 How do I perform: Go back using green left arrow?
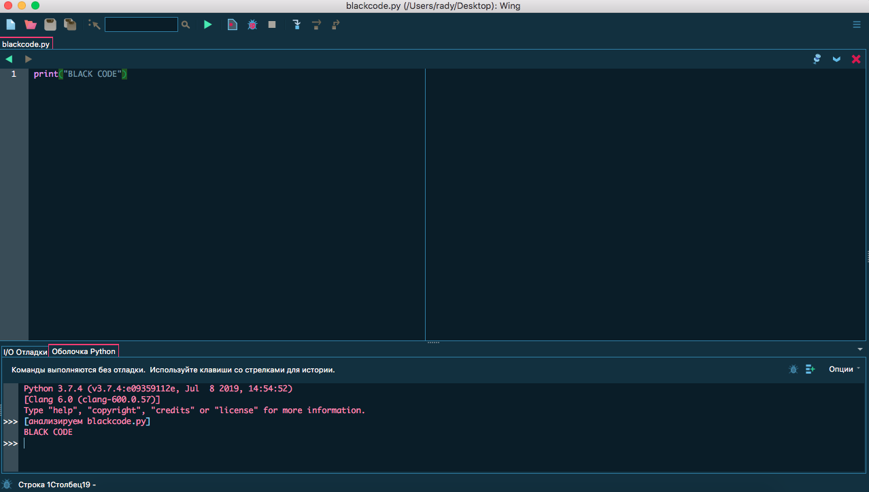(9, 59)
